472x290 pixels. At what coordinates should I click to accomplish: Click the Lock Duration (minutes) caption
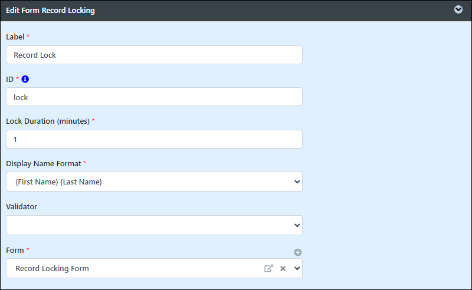pyautogui.click(x=48, y=121)
